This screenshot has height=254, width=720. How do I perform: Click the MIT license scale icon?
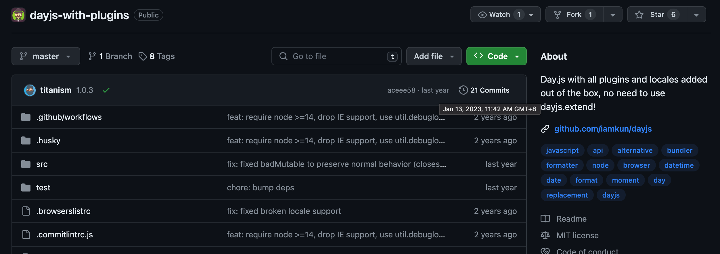click(545, 235)
